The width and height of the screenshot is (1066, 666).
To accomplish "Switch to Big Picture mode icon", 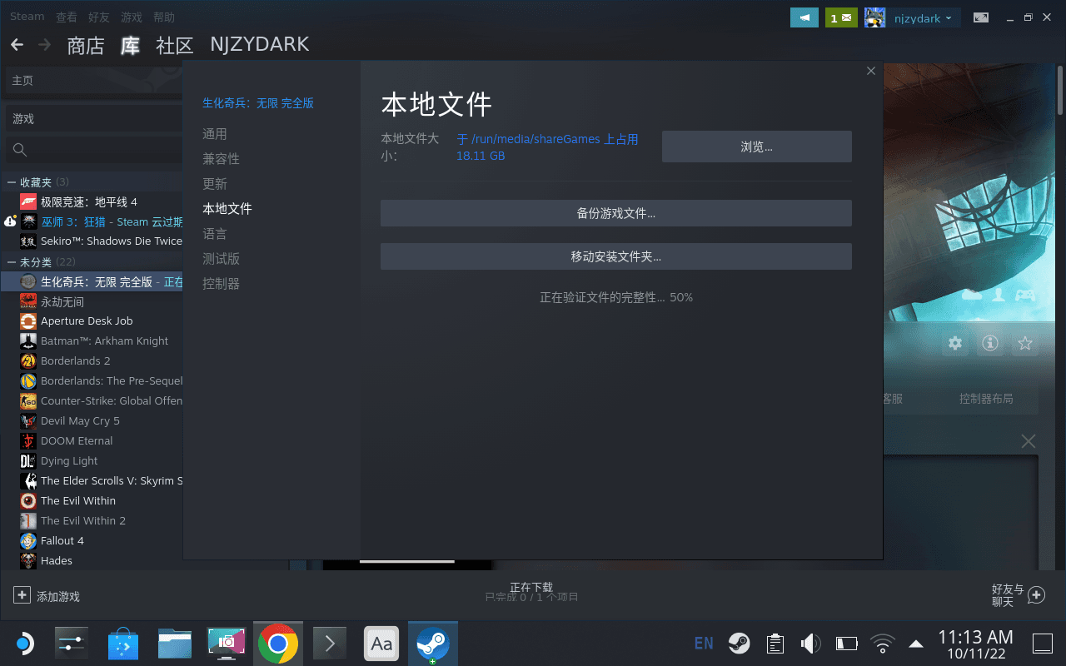I will point(982,17).
